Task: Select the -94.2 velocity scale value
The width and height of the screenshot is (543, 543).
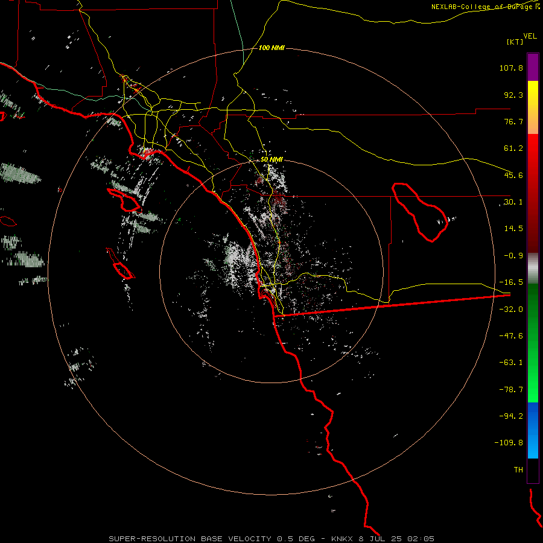Action: point(511,416)
